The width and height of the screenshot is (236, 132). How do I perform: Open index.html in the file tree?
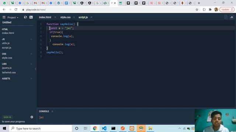(8, 33)
